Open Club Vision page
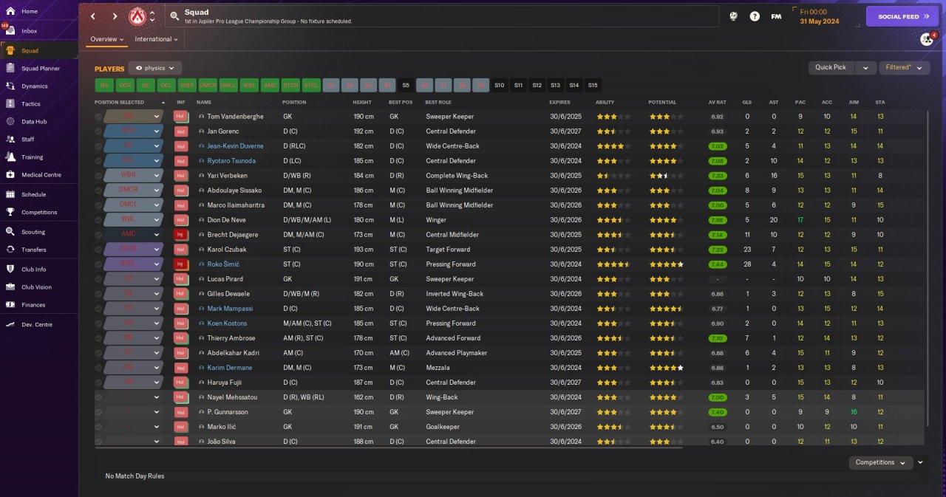Screen dimensions: 946x497 (36, 287)
